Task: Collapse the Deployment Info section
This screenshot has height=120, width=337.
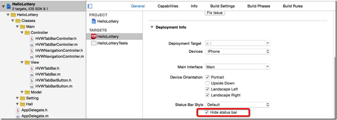Action: pyautogui.click(x=152, y=27)
